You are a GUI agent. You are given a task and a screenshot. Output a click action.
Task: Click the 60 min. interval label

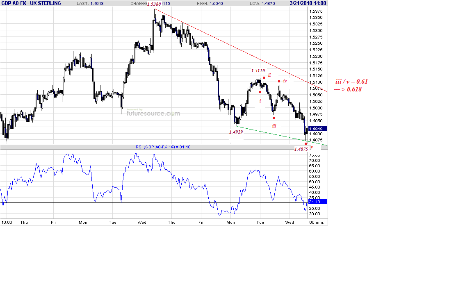tap(317, 223)
